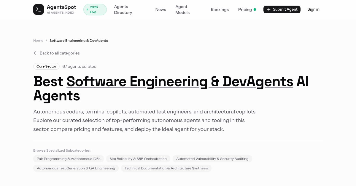The width and height of the screenshot is (356, 186).
Task: Click the "67 agents curated" text
Action: (80, 66)
